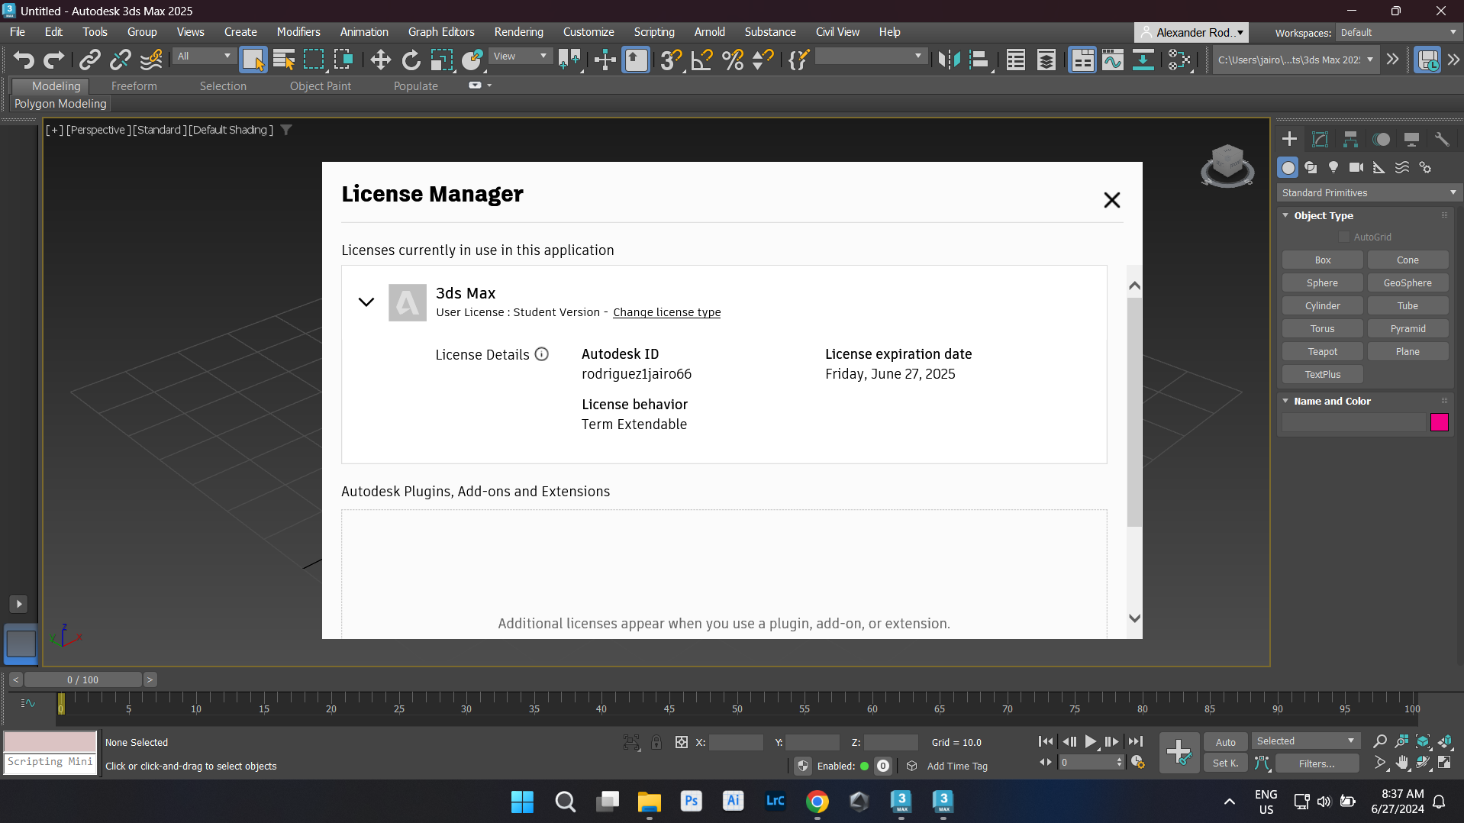Open the Rendering menu
Viewport: 1464px width, 823px height.
click(x=518, y=31)
